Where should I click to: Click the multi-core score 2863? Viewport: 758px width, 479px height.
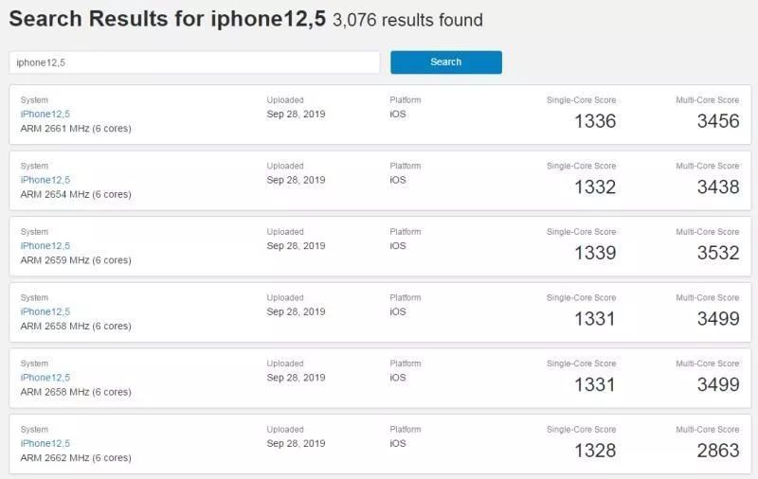717,451
